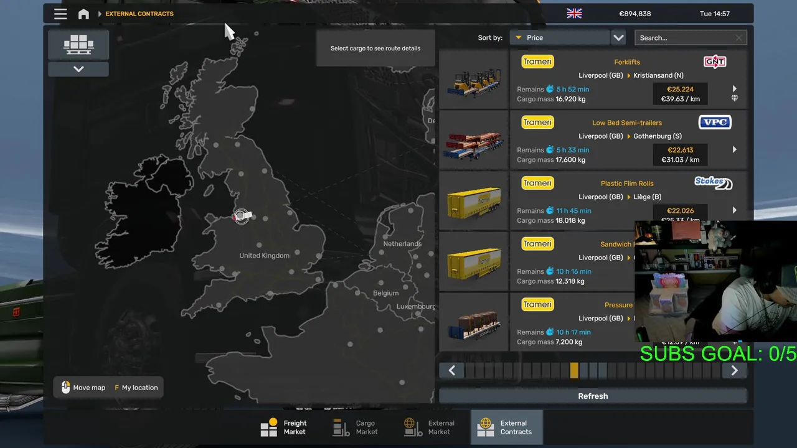
Task: Click Liverpool to Liège route text
Action: [620, 197]
